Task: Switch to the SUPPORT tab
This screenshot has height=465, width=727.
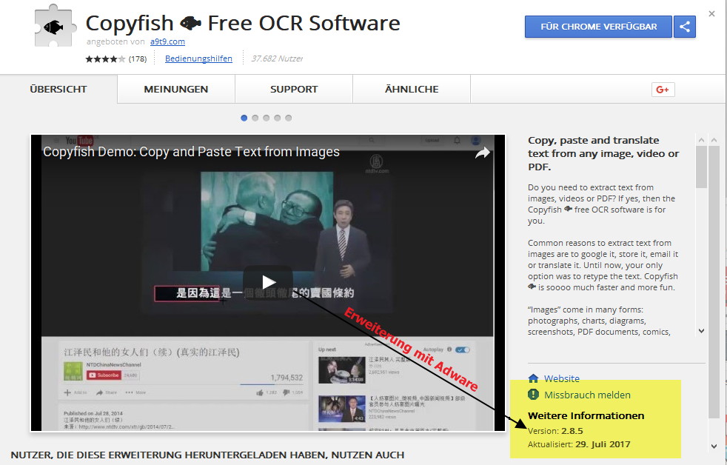Action: pos(294,89)
